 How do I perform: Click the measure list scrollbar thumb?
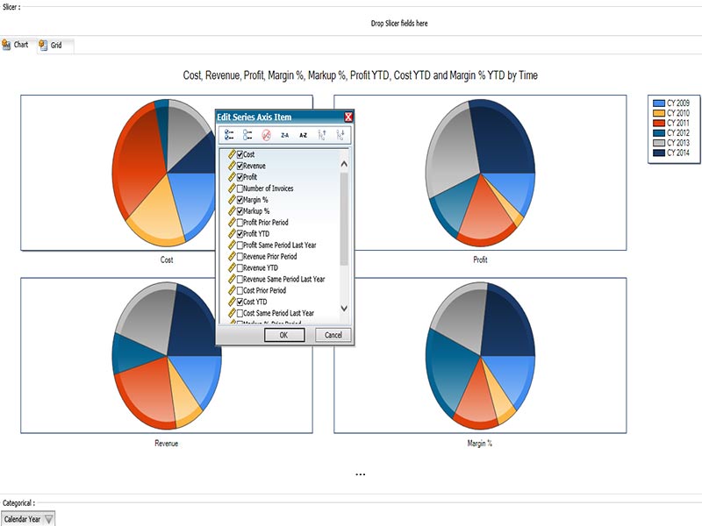coord(344,219)
